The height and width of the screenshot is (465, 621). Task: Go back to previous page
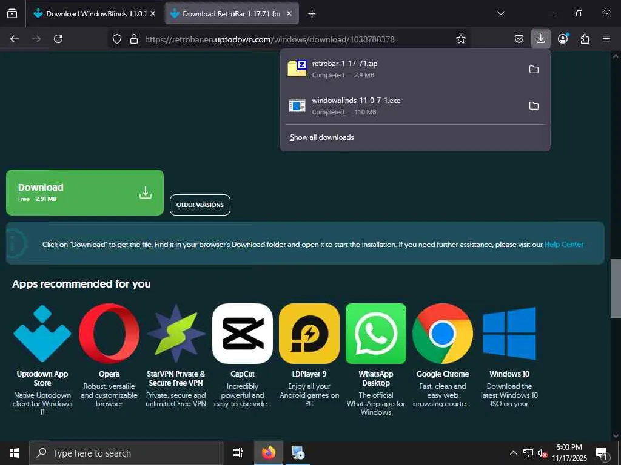click(15, 39)
